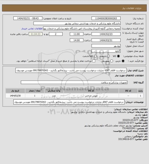This screenshot has height=164, width=149.
Task: Click the اطلاعات کالاهای مورد نیاز section heading
Action: tap(129, 75)
